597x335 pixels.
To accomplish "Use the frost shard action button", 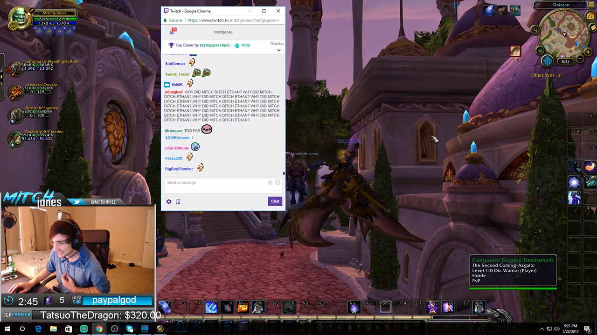I will [x=211, y=307].
